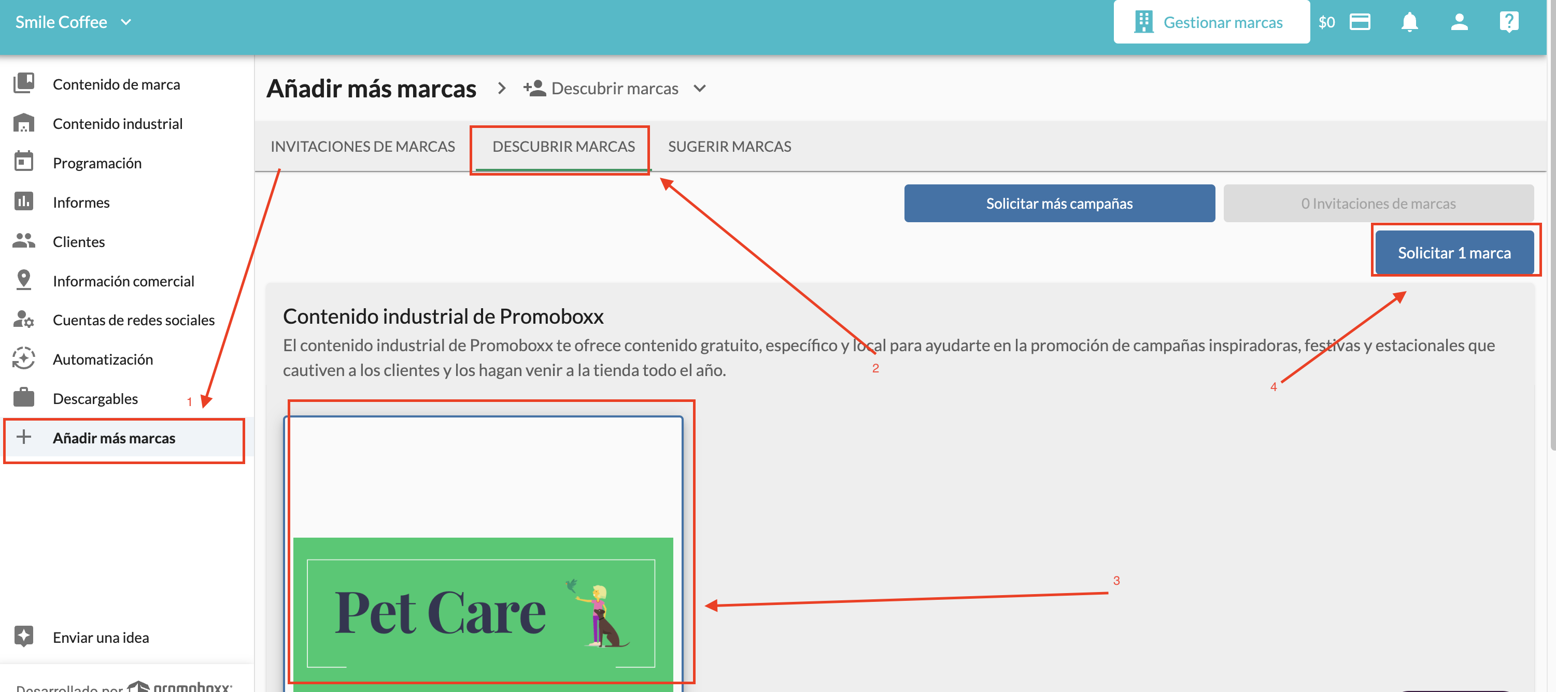The height and width of the screenshot is (692, 1556).
Task: Open the Smile Coffee account dropdown
Action: [x=73, y=22]
